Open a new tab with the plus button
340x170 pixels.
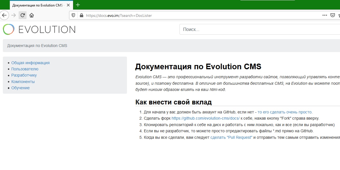(x=78, y=5)
